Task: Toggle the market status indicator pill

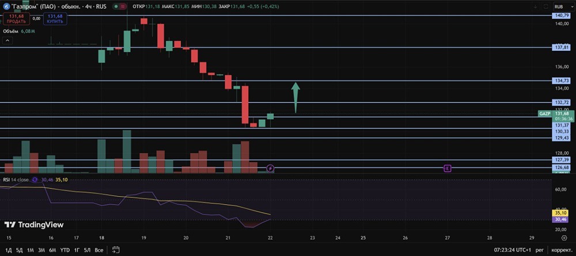Action: tap(119, 6)
